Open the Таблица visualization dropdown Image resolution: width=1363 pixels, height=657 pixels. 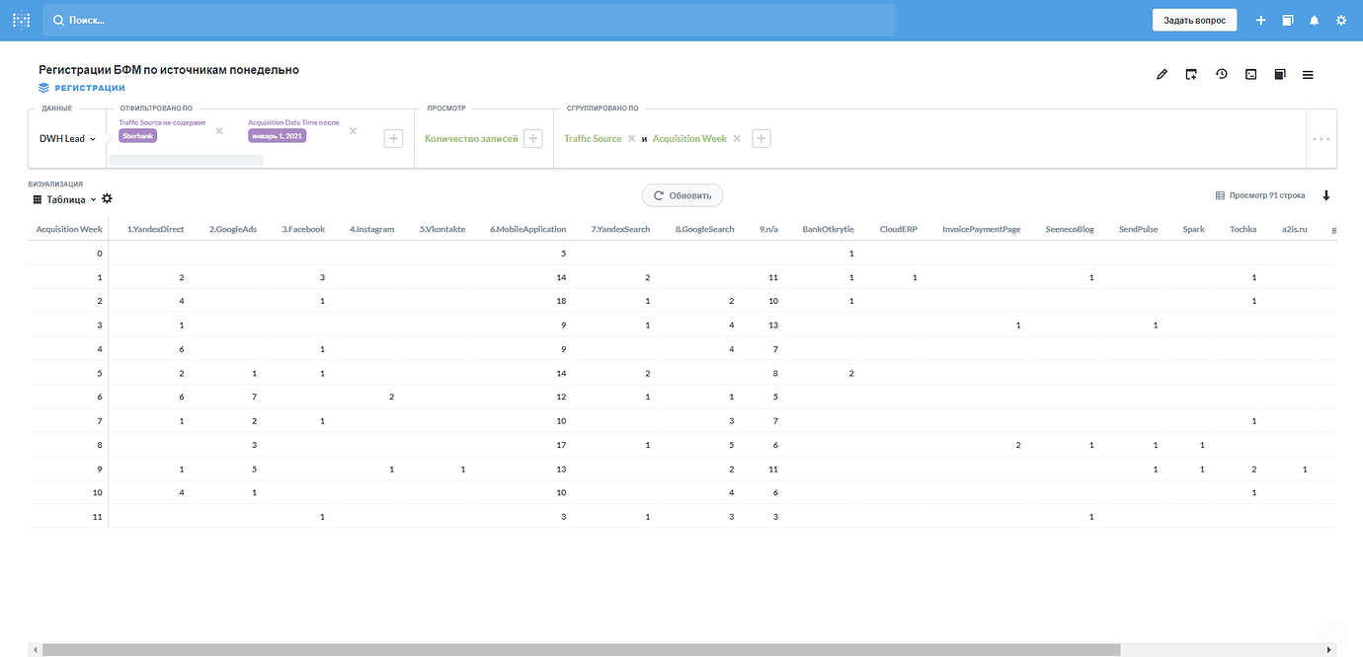coord(65,198)
